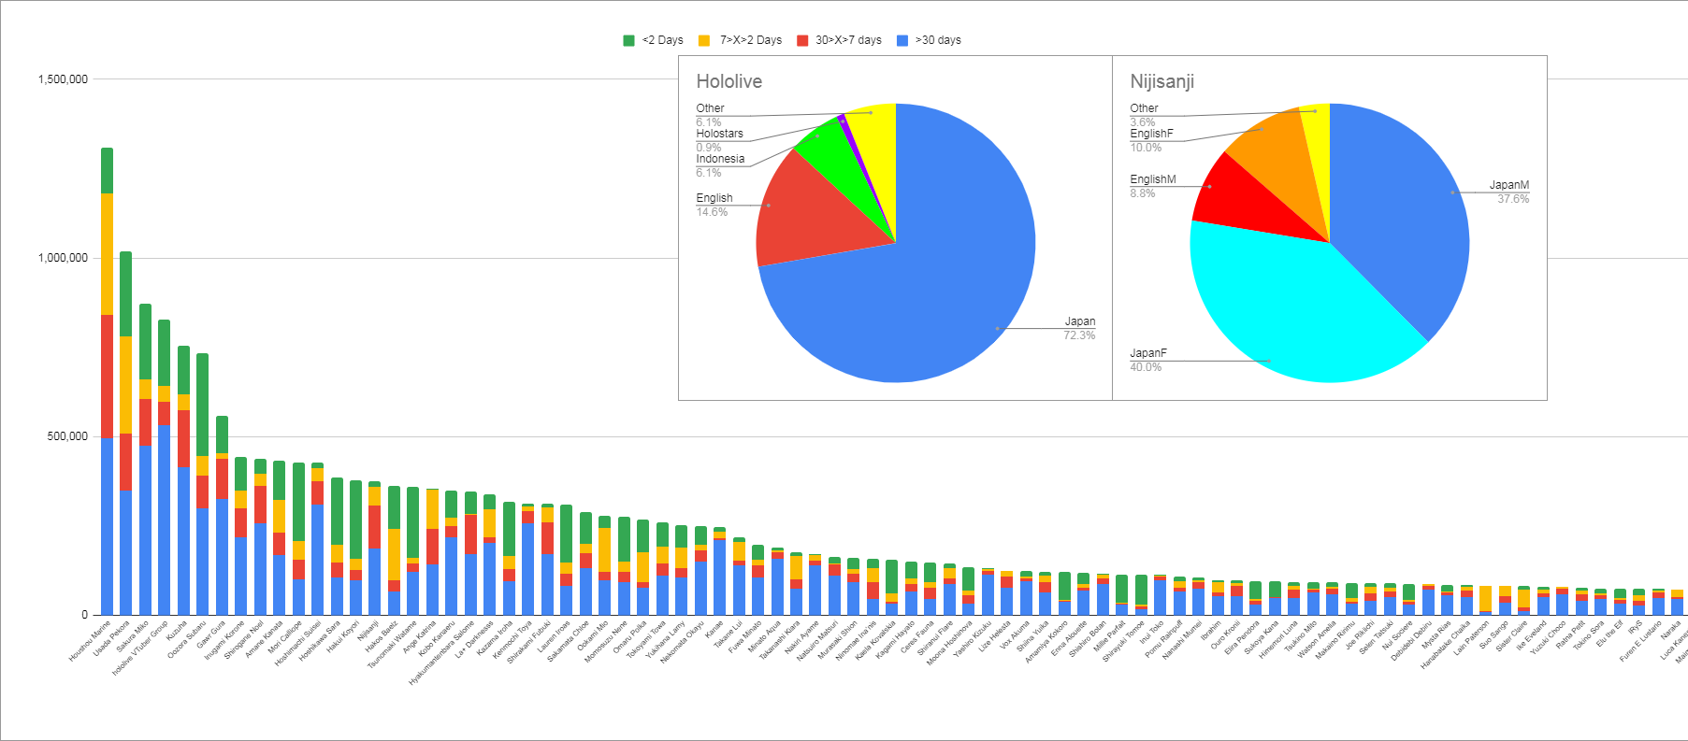
Task: Click the 'Shirakami Fubuki' x-axis label
Action: click(x=528, y=642)
